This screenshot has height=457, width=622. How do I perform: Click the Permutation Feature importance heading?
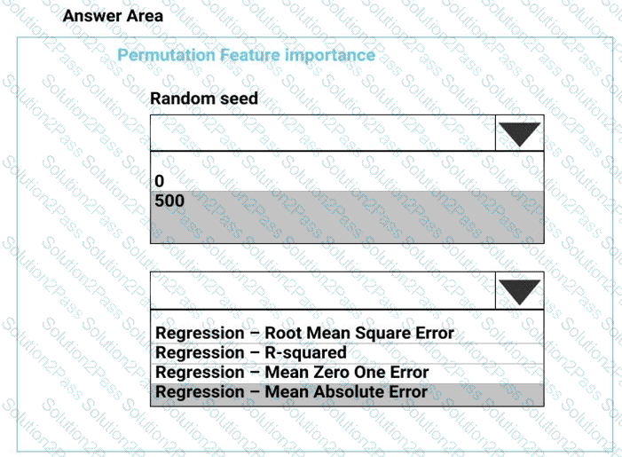[246, 55]
